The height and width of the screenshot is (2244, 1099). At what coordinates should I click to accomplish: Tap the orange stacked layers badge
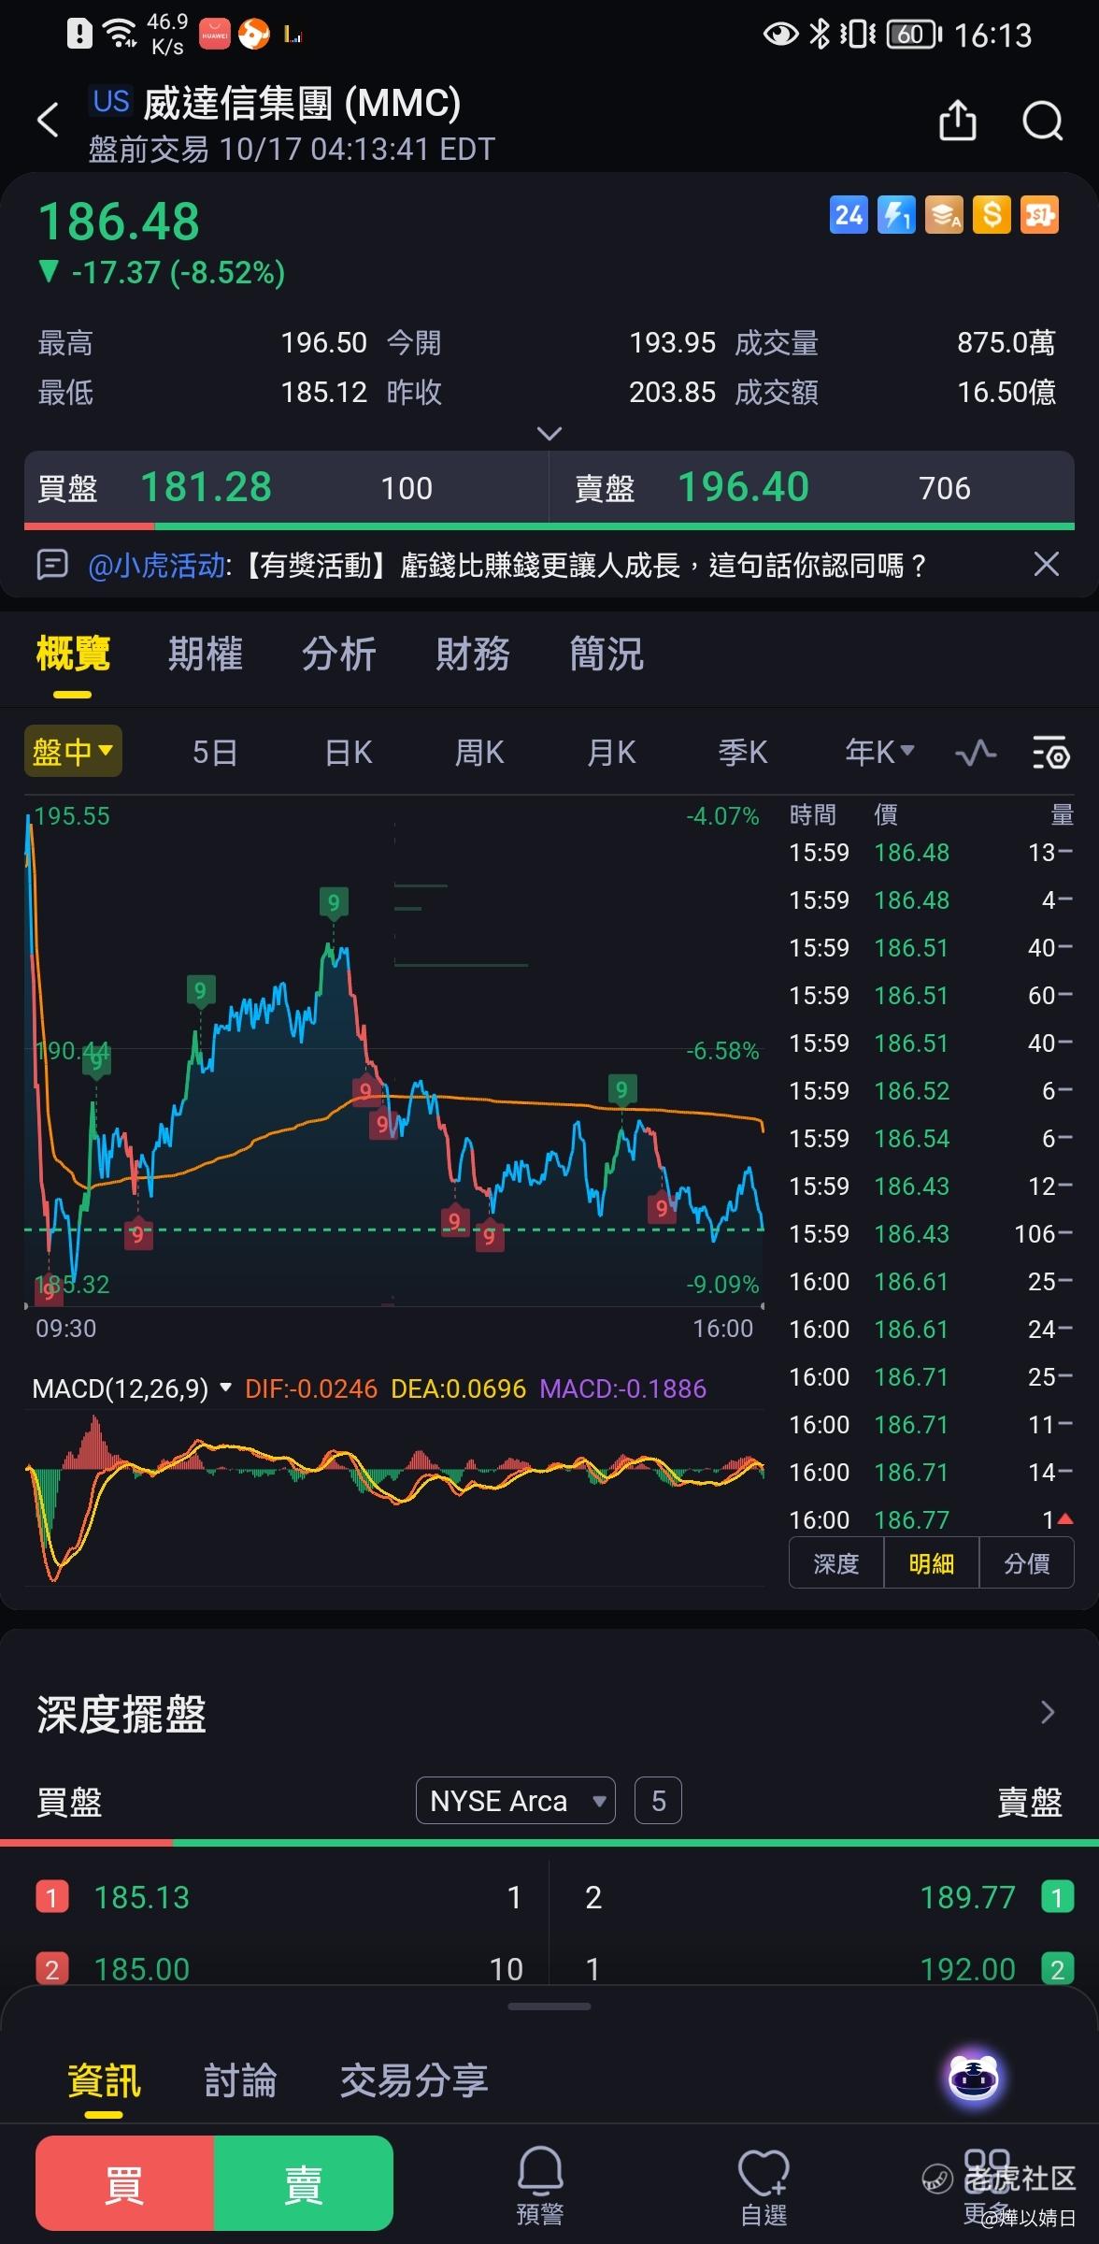pyautogui.click(x=944, y=215)
